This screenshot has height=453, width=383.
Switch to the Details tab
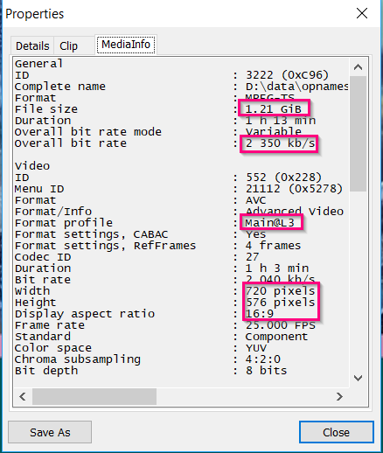[x=32, y=45]
